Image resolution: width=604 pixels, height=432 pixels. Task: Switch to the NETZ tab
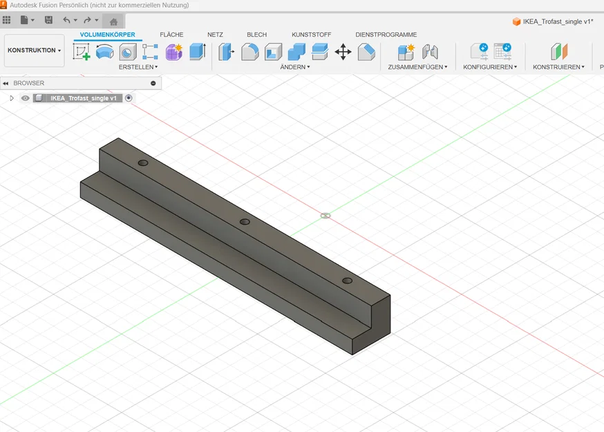(x=215, y=35)
